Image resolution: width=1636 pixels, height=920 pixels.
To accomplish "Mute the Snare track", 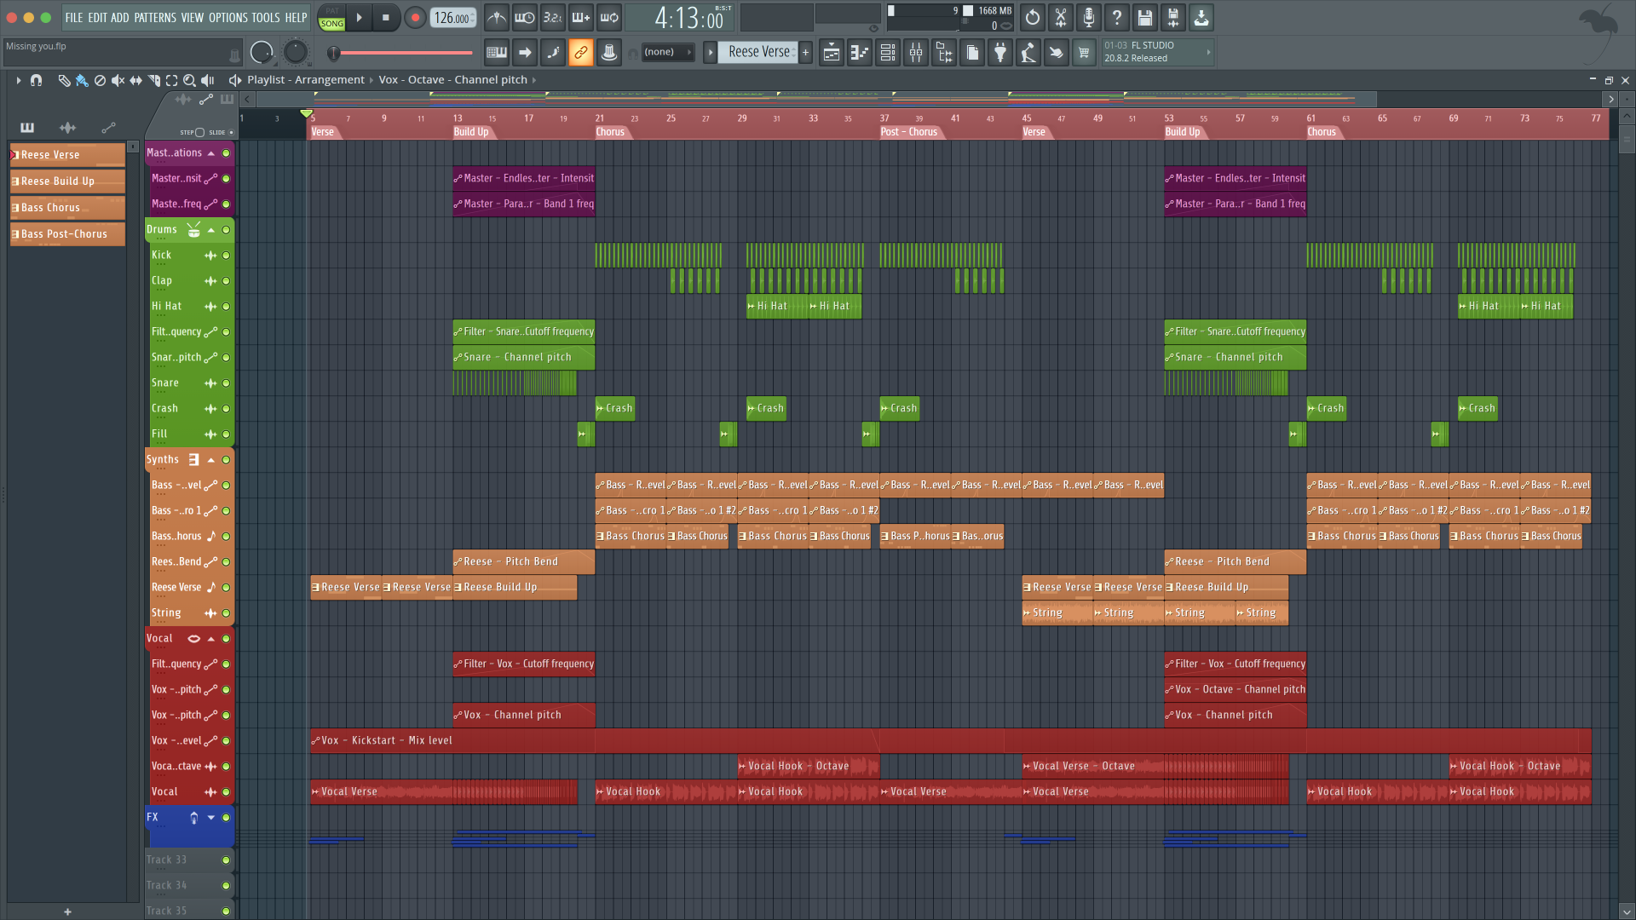I will pos(226,383).
